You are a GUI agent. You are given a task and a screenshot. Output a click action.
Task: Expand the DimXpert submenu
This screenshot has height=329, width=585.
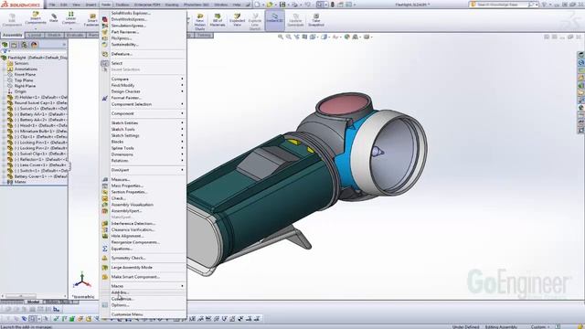click(144, 170)
